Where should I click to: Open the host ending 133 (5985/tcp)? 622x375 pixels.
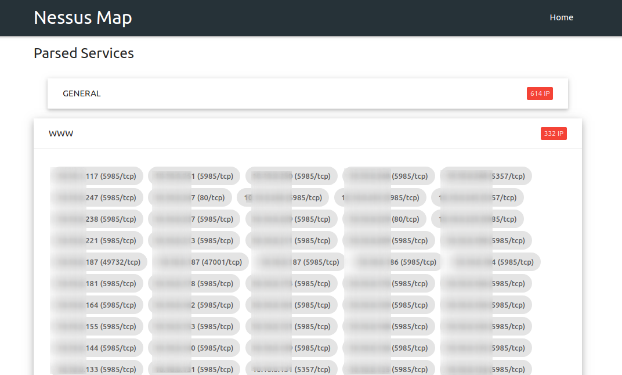[96, 369]
